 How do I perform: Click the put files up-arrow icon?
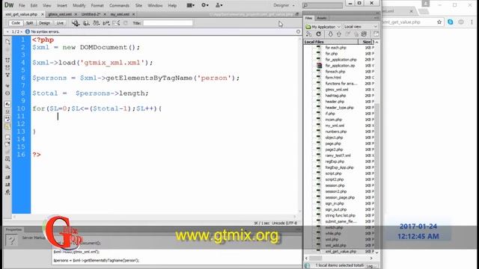(339, 34)
